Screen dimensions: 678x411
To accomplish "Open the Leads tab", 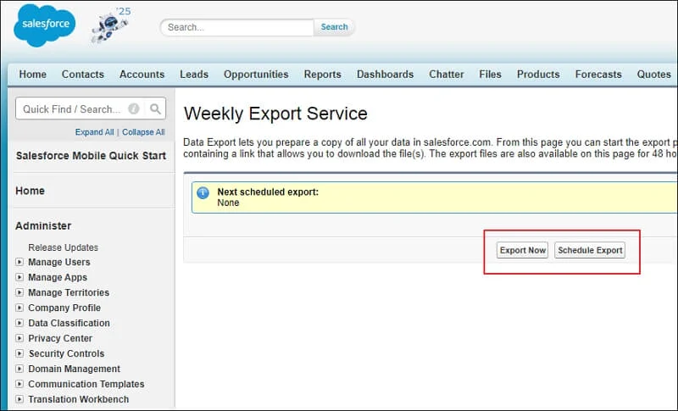I will tap(194, 75).
